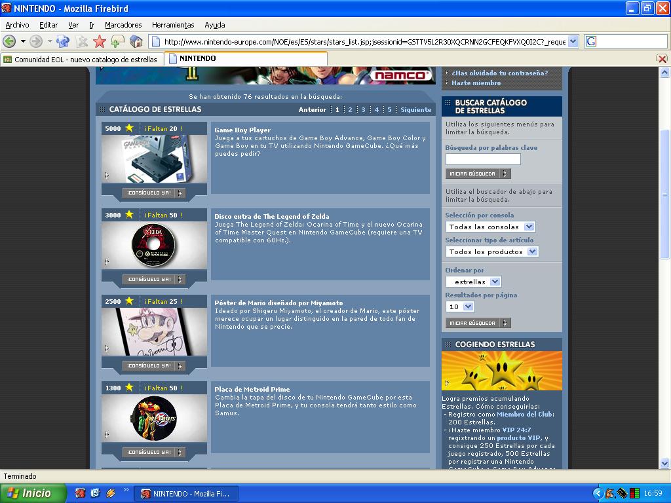Open the Ayuda menu
The width and height of the screenshot is (671, 503).
tap(215, 25)
